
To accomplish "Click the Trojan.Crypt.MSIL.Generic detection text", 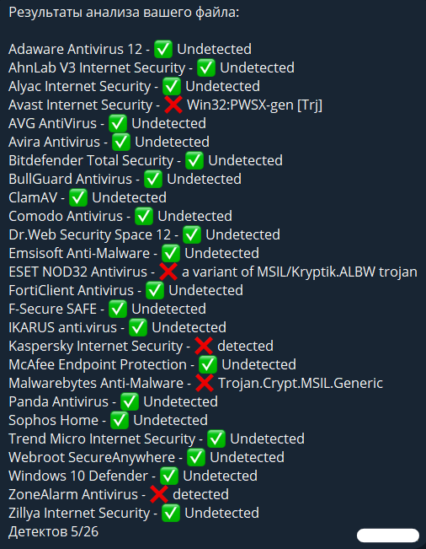I will [x=301, y=383].
